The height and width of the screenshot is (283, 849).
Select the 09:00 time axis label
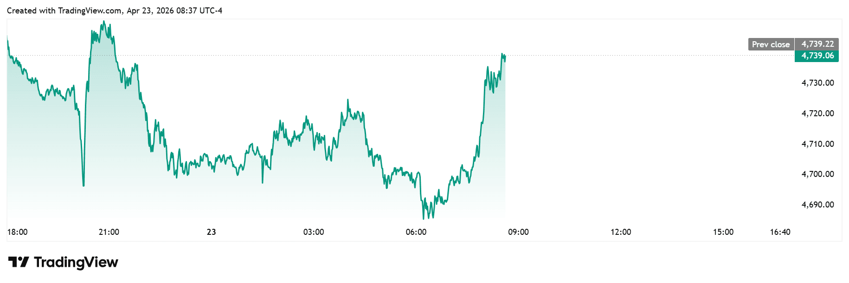point(518,232)
